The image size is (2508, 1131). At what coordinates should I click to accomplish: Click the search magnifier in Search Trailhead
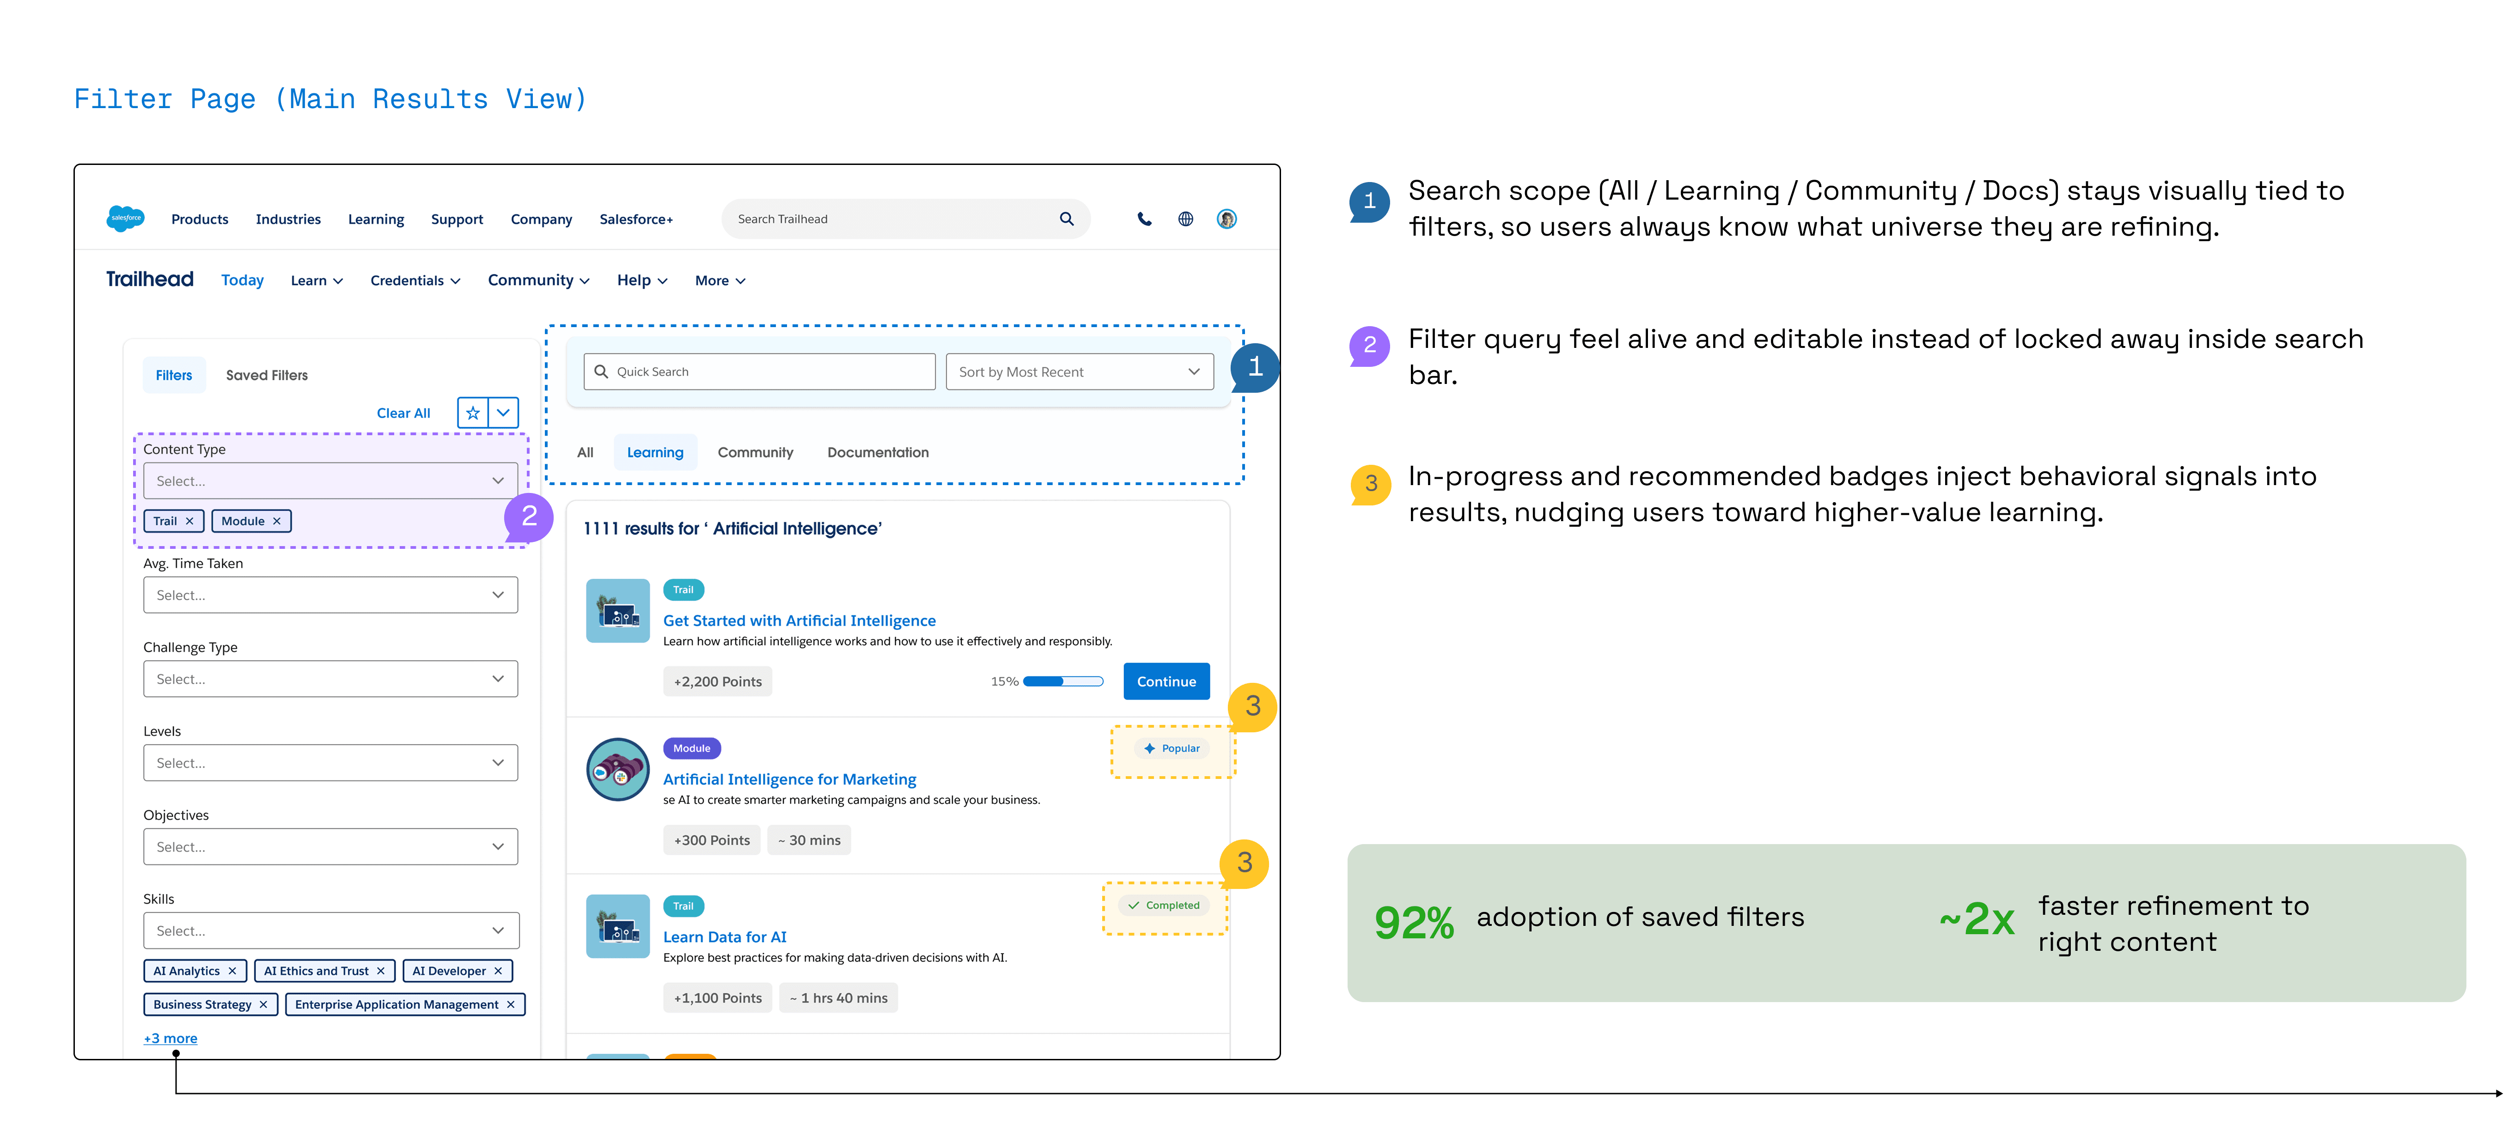(x=1066, y=219)
